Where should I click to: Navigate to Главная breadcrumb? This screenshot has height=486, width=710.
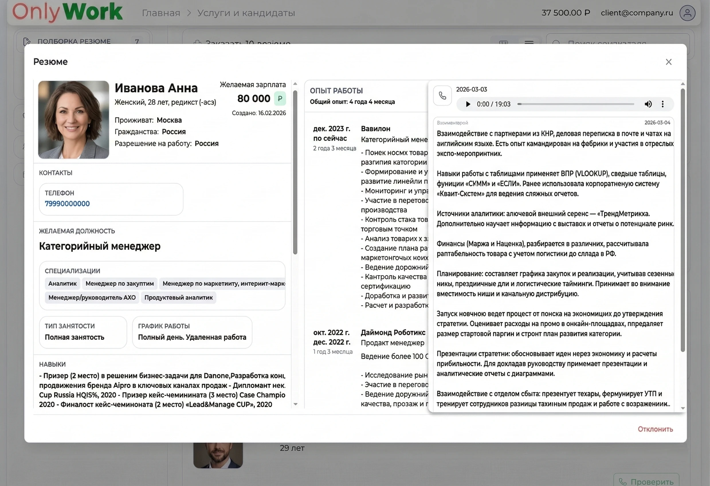pos(161,13)
